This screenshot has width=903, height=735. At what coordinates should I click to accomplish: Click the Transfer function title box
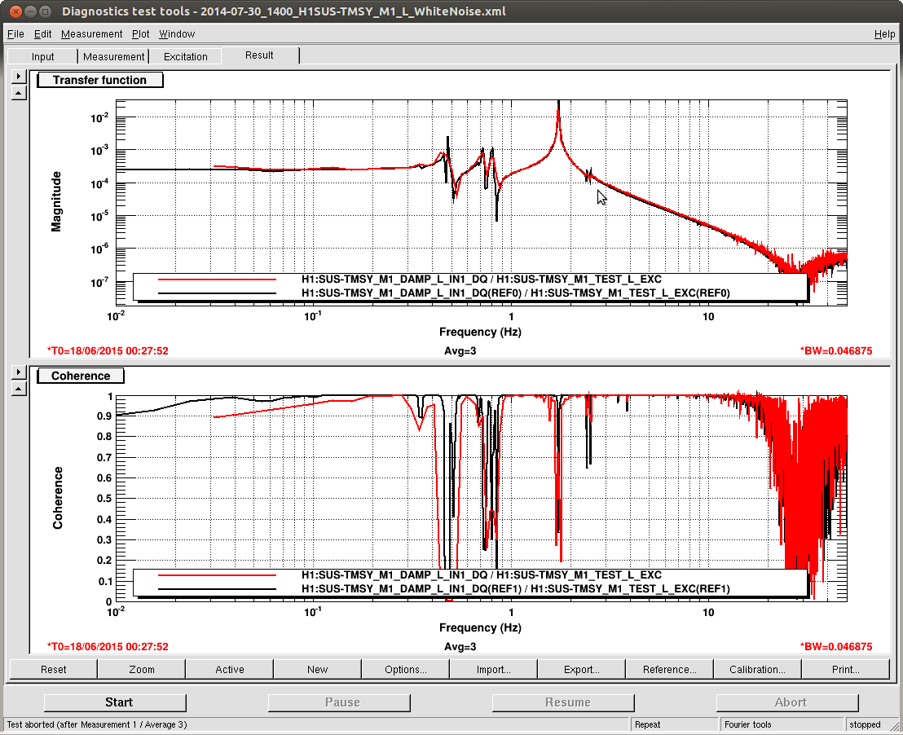[x=99, y=80]
